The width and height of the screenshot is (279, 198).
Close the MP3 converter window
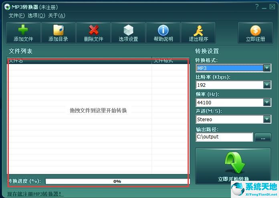(272, 7)
